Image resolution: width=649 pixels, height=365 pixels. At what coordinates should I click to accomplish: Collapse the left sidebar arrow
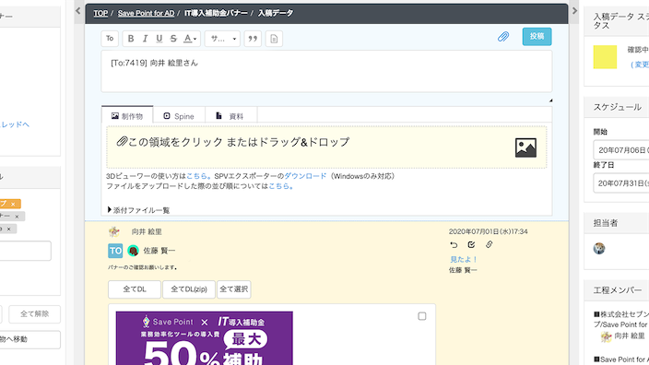(x=77, y=11)
